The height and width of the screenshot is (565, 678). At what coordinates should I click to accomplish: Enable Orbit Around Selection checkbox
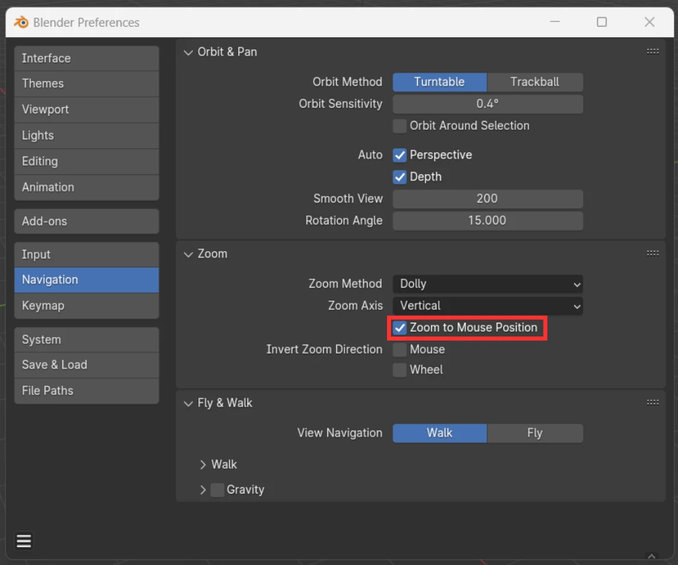399,126
